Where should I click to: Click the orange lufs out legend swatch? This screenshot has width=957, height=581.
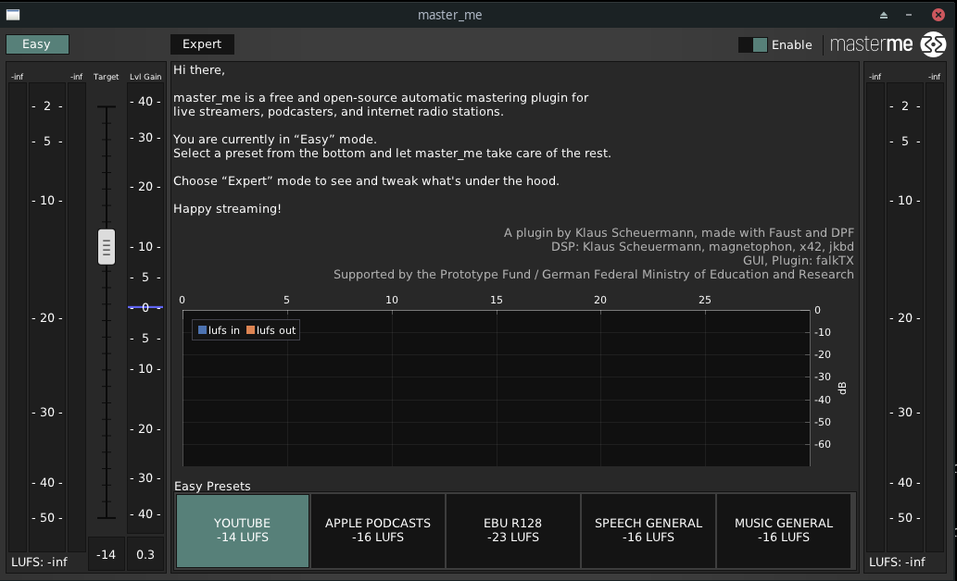[250, 330]
